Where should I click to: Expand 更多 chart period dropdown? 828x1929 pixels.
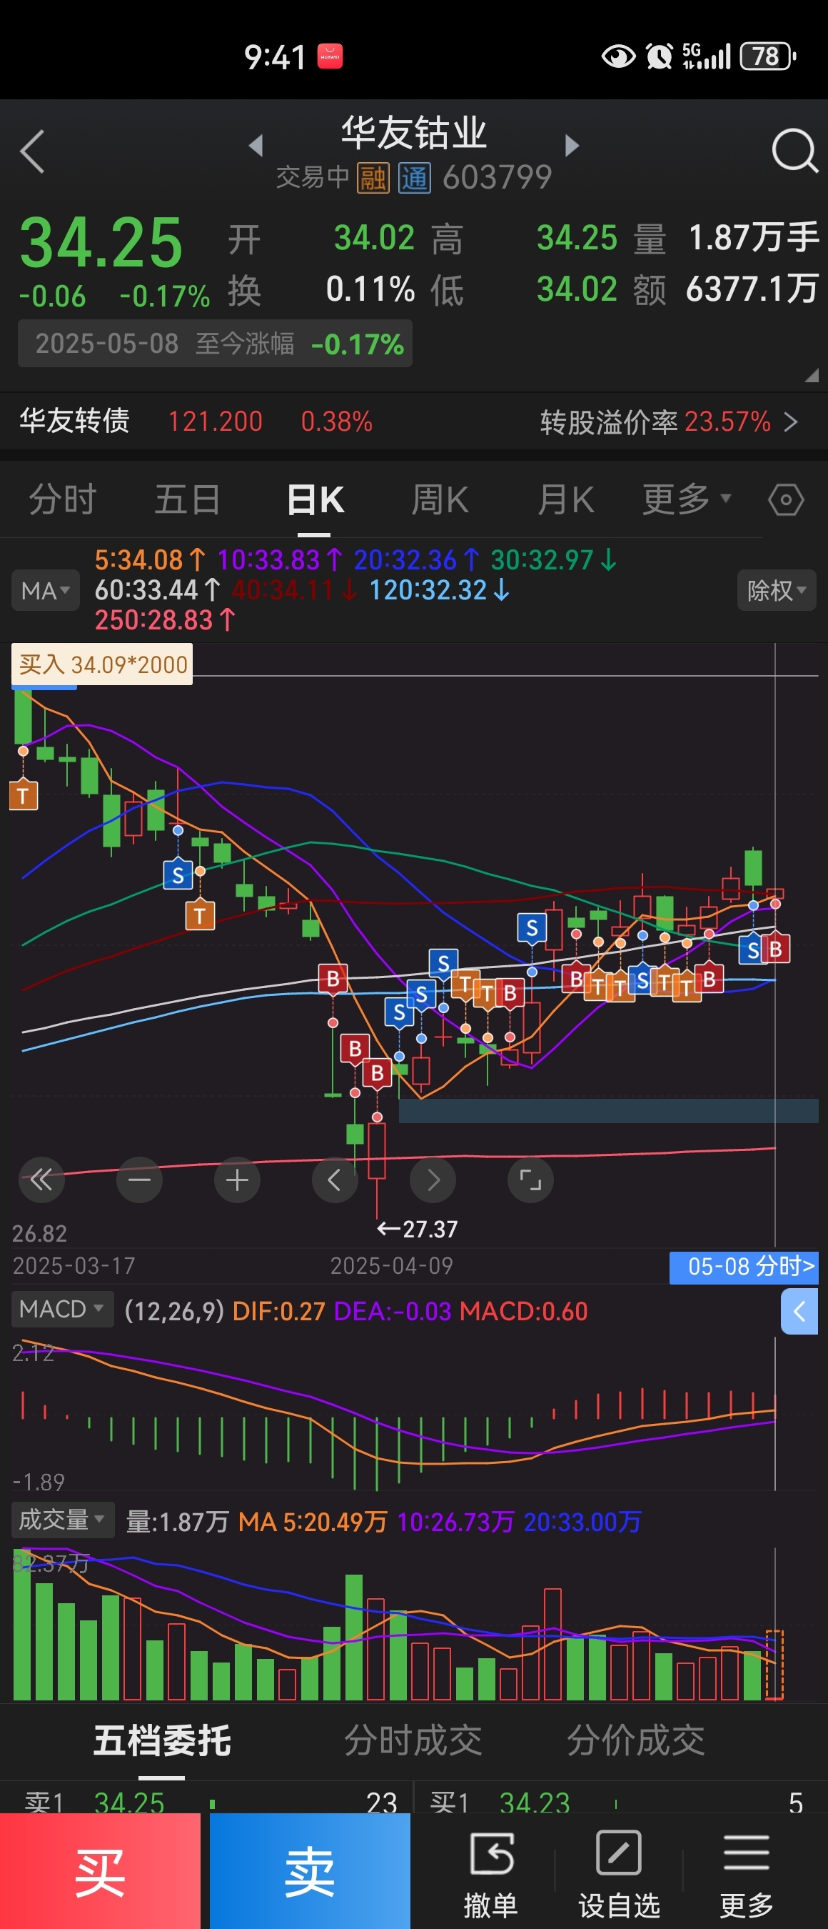pyautogui.click(x=687, y=499)
